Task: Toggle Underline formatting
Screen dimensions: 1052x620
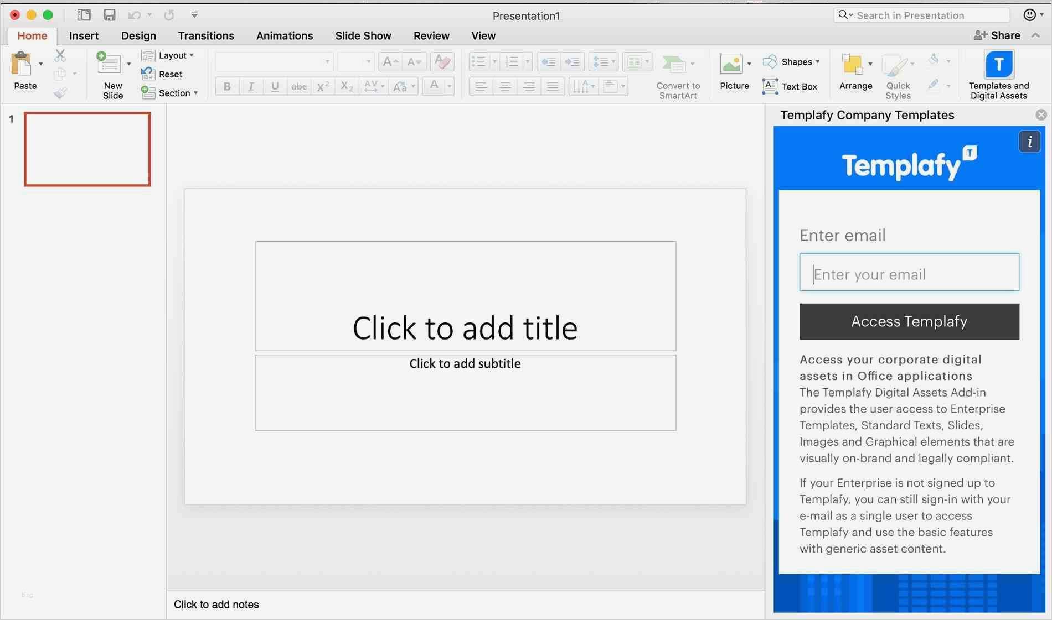Action: pyautogui.click(x=275, y=86)
